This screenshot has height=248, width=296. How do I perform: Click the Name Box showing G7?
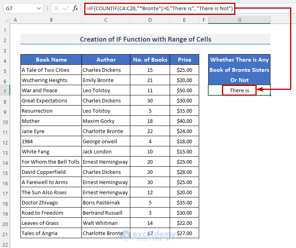coord(23,9)
